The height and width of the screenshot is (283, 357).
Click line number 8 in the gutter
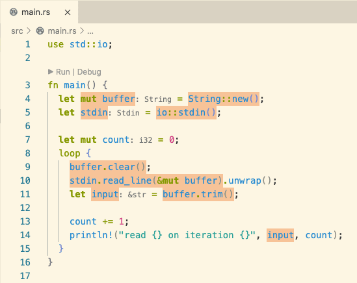coord(27,153)
